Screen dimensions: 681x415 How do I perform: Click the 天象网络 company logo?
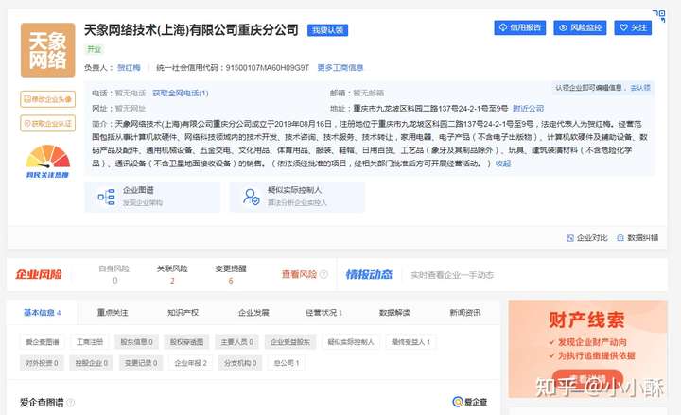pos(48,50)
